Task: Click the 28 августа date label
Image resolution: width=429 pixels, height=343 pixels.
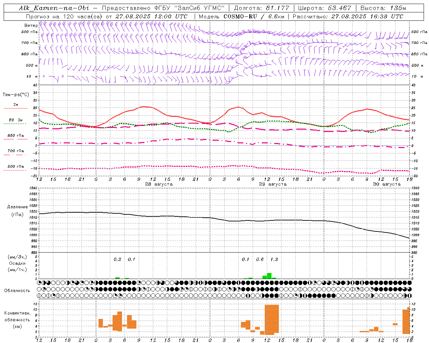Action: [159, 184]
